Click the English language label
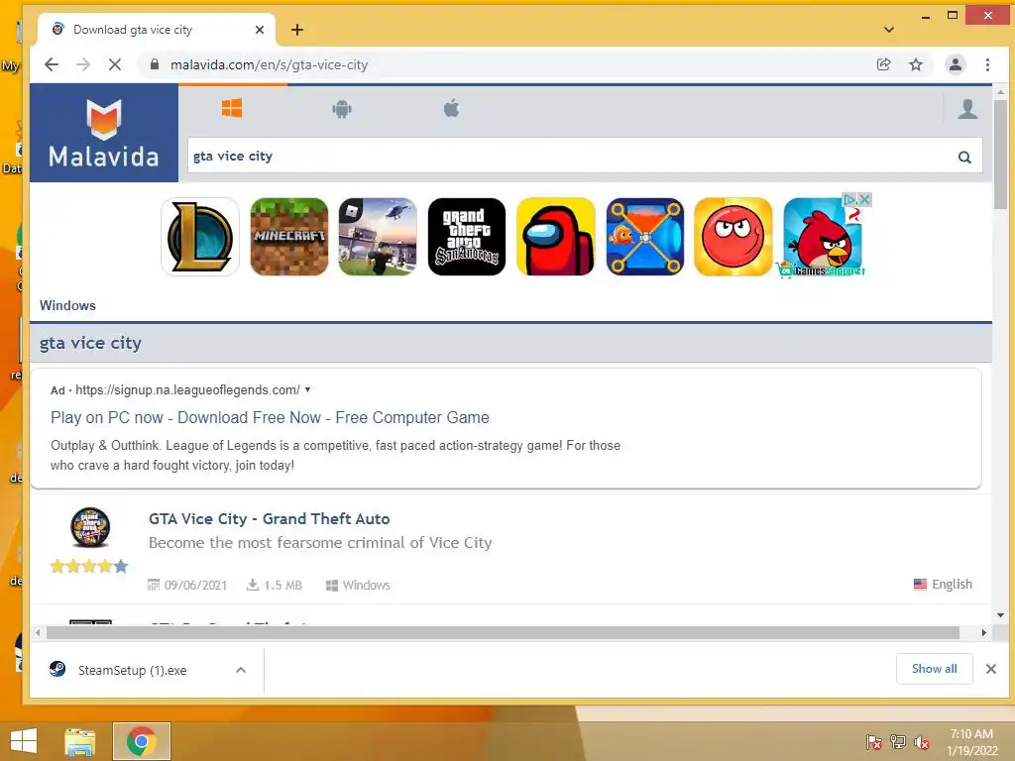 coord(952,585)
